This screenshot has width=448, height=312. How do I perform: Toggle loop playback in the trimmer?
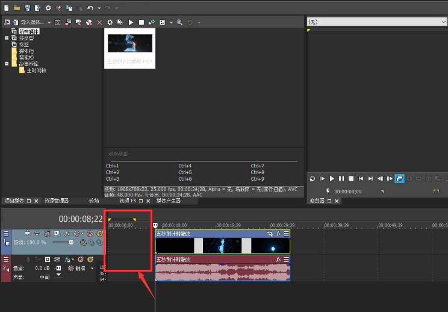pyautogui.click(x=313, y=178)
